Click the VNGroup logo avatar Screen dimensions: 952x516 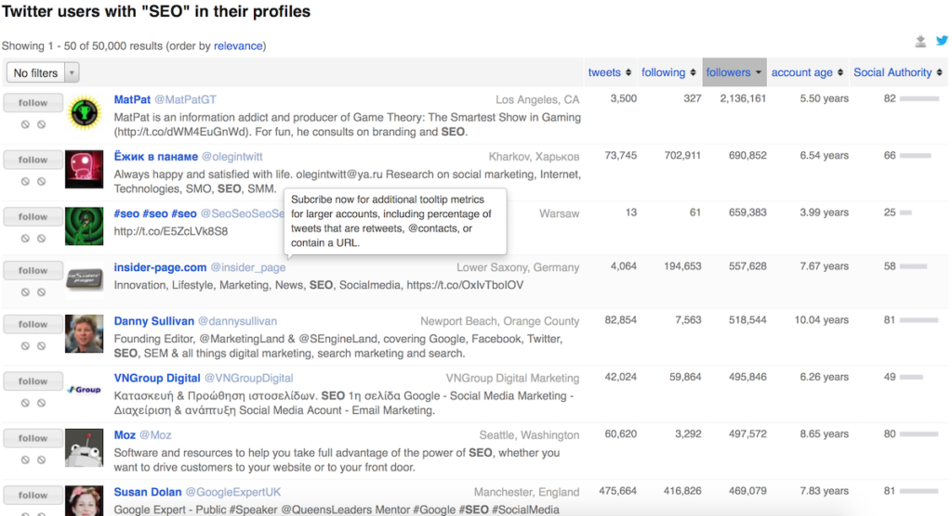pyautogui.click(x=85, y=389)
